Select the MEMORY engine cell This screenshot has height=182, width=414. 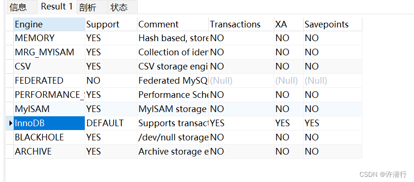(49, 38)
